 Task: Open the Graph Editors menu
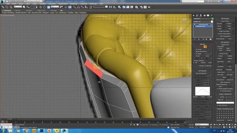pos(63,4)
